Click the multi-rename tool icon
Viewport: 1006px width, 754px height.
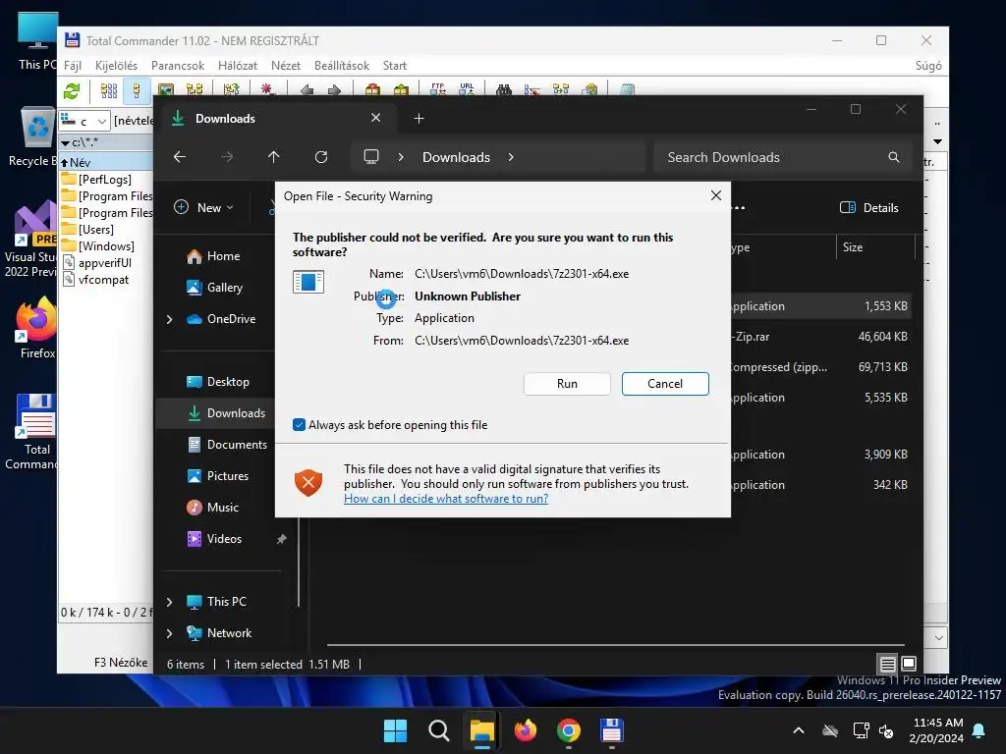531,90
